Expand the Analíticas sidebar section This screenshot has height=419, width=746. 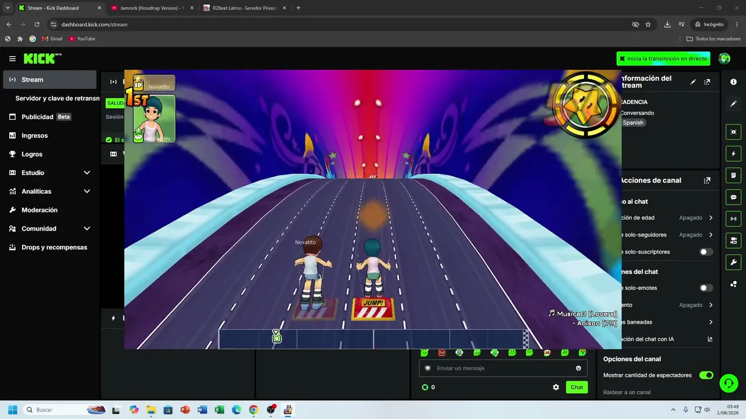tap(87, 191)
